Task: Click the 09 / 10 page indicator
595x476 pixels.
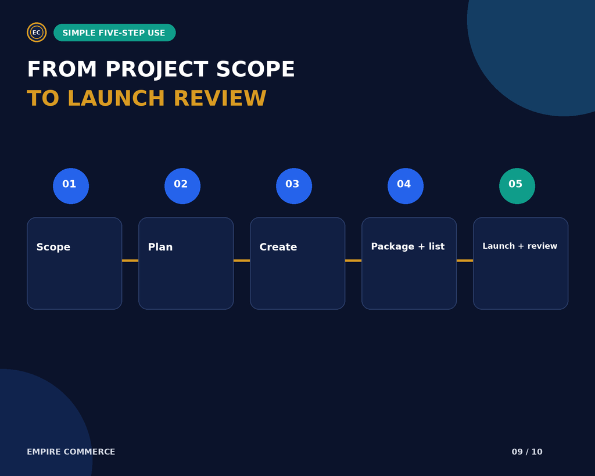Action: [x=527, y=452]
